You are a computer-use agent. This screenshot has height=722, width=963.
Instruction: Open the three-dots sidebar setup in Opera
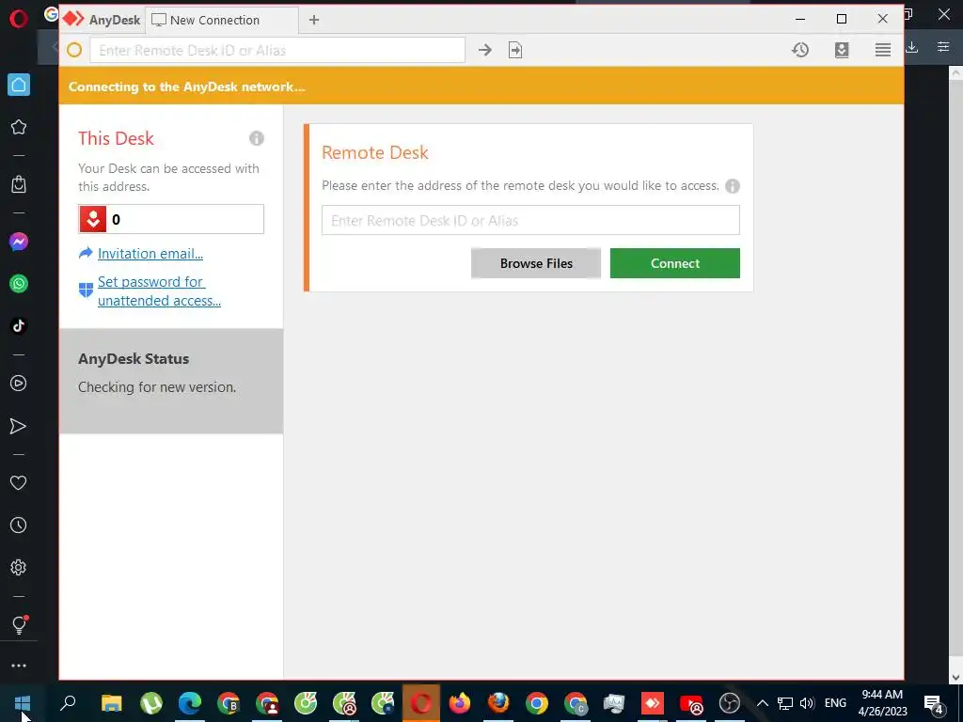coord(19,666)
